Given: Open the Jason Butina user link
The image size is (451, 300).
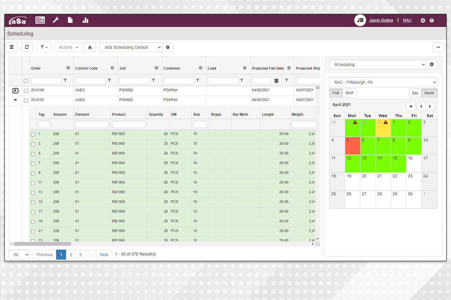Looking at the screenshot, I should tap(381, 20).
